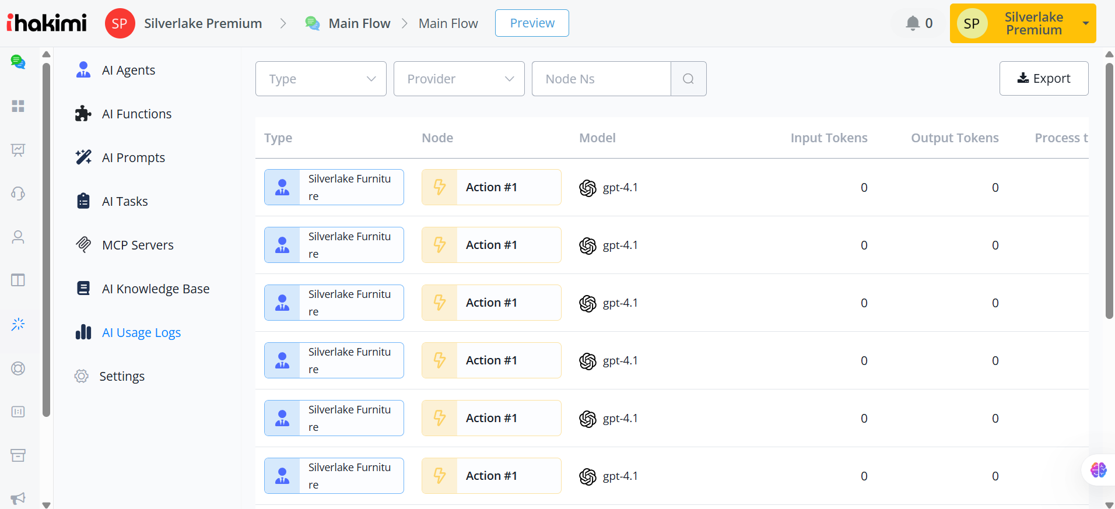Open the archive box icon in left rail

(x=18, y=455)
